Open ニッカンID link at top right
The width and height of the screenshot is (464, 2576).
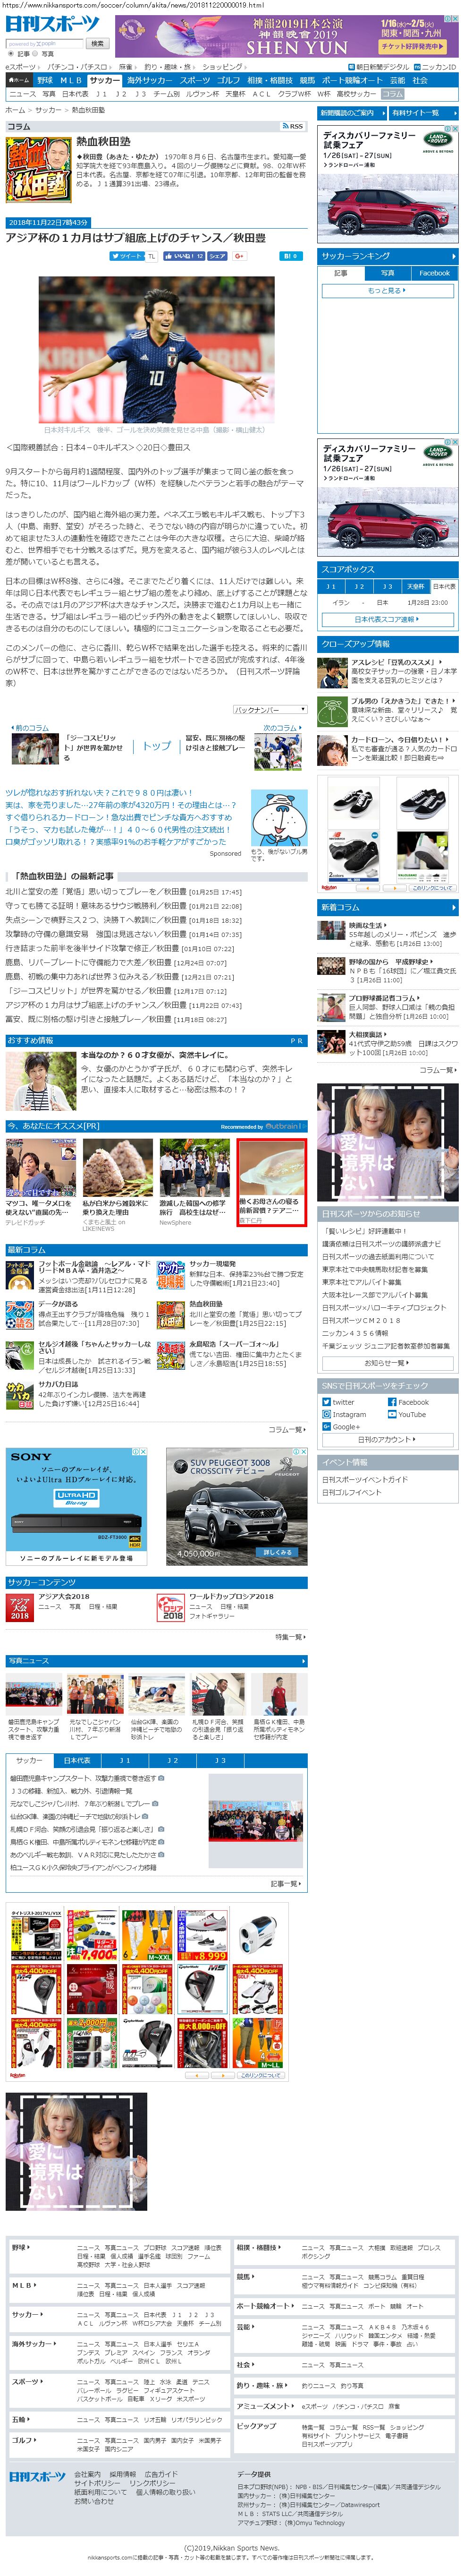(436, 67)
